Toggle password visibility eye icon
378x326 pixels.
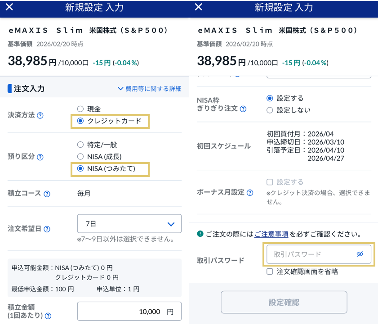pos(360,254)
